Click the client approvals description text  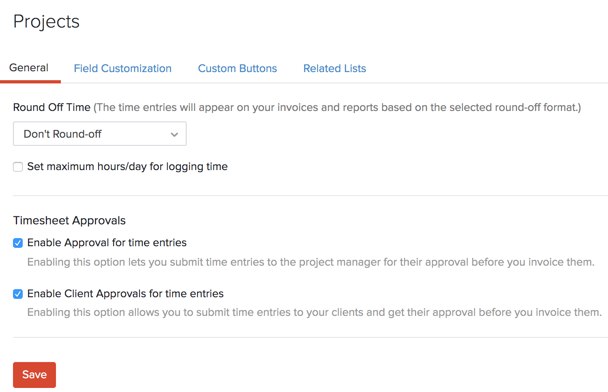(x=314, y=312)
